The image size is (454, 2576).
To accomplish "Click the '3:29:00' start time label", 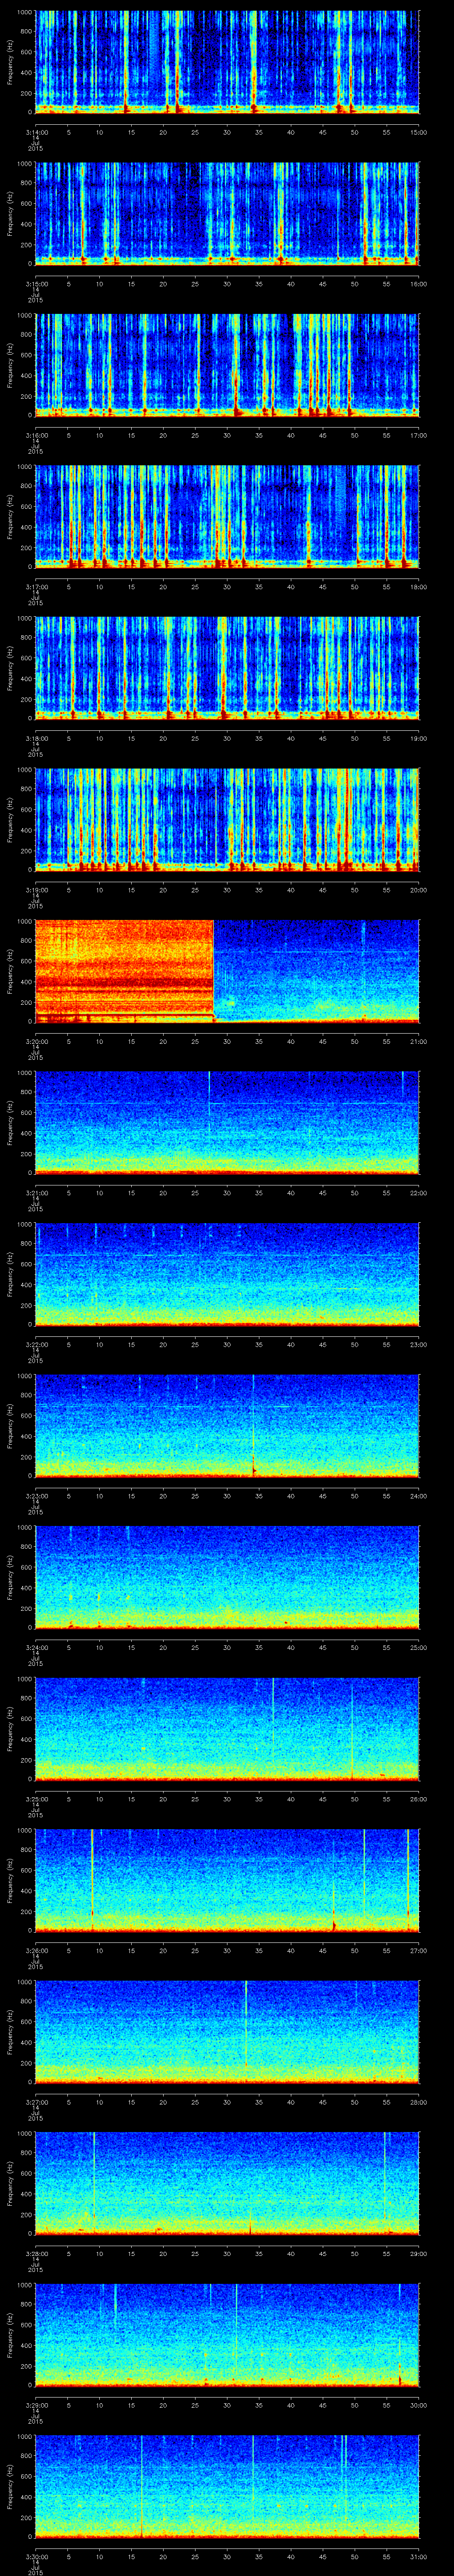I will pos(36,2405).
